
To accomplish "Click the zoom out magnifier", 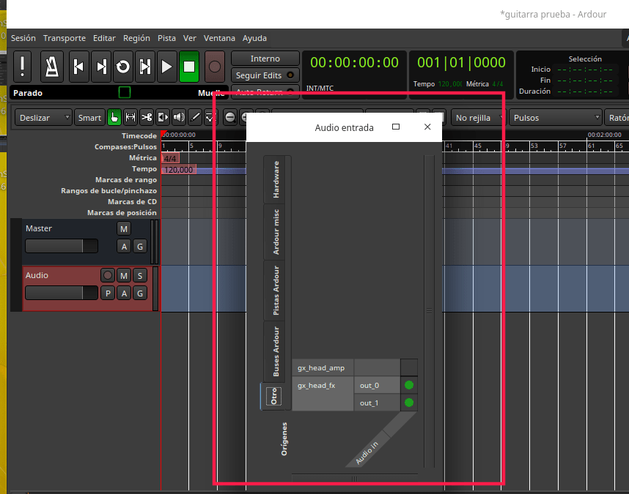I will coord(230,117).
